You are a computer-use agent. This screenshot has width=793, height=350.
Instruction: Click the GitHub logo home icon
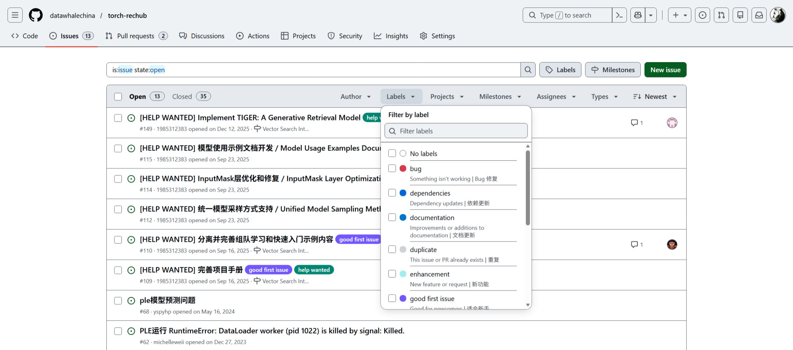coord(36,15)
